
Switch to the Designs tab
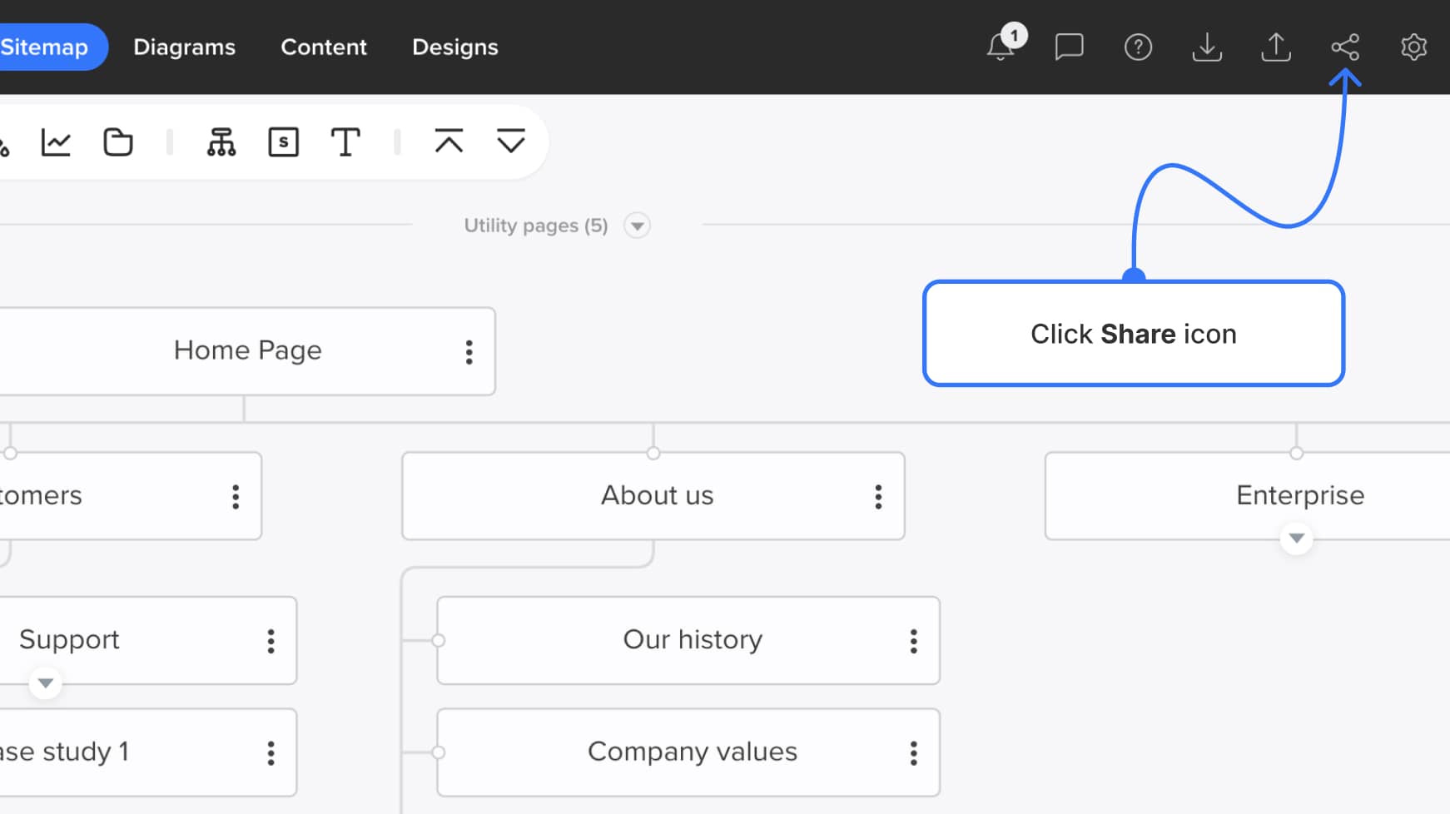click(x=455, y=47)
